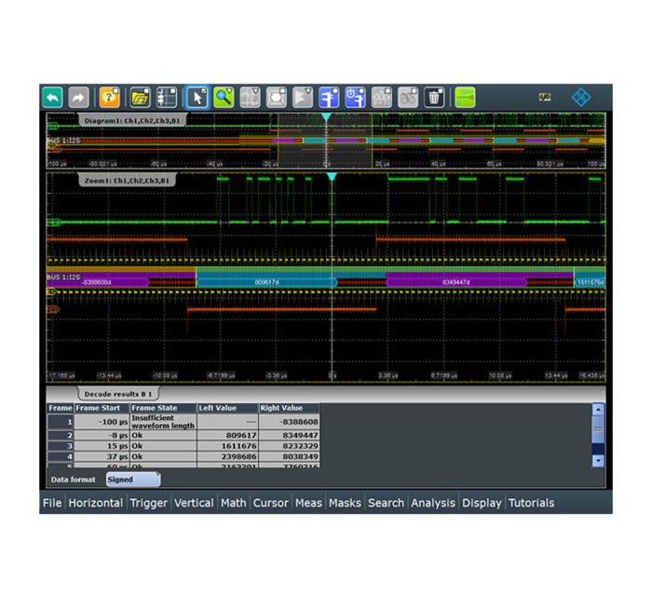This screenshot has width=652, height=596.
Task: Click the Right Value cell 8349447
Action: tap(290, 435)
